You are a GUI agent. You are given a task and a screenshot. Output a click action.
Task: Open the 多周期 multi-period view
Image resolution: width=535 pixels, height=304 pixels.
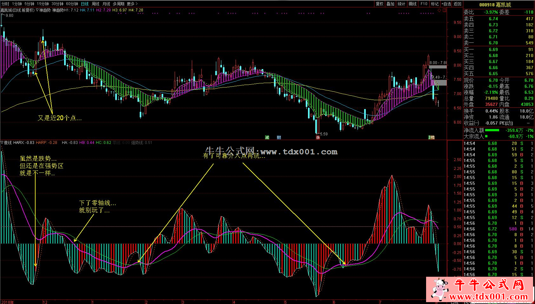118,4
